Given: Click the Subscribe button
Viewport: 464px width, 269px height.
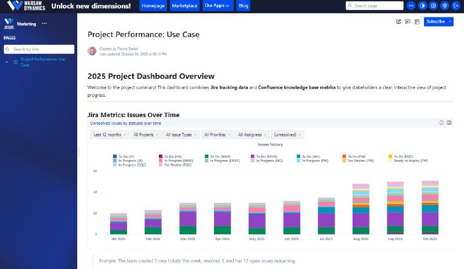Looking at the screenshot, I should 435,21.
